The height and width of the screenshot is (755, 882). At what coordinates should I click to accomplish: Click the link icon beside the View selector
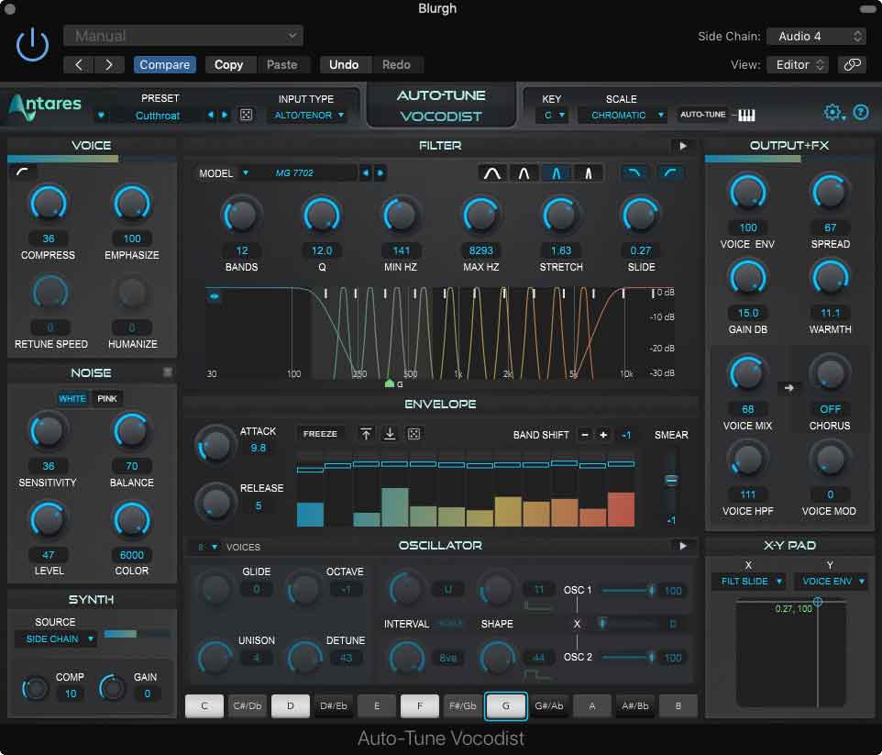coord(853,65)
